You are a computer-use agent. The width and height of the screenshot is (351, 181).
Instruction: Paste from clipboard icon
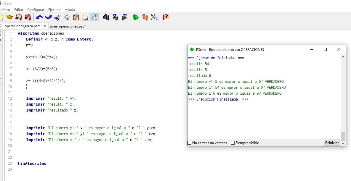pos(76,17)
